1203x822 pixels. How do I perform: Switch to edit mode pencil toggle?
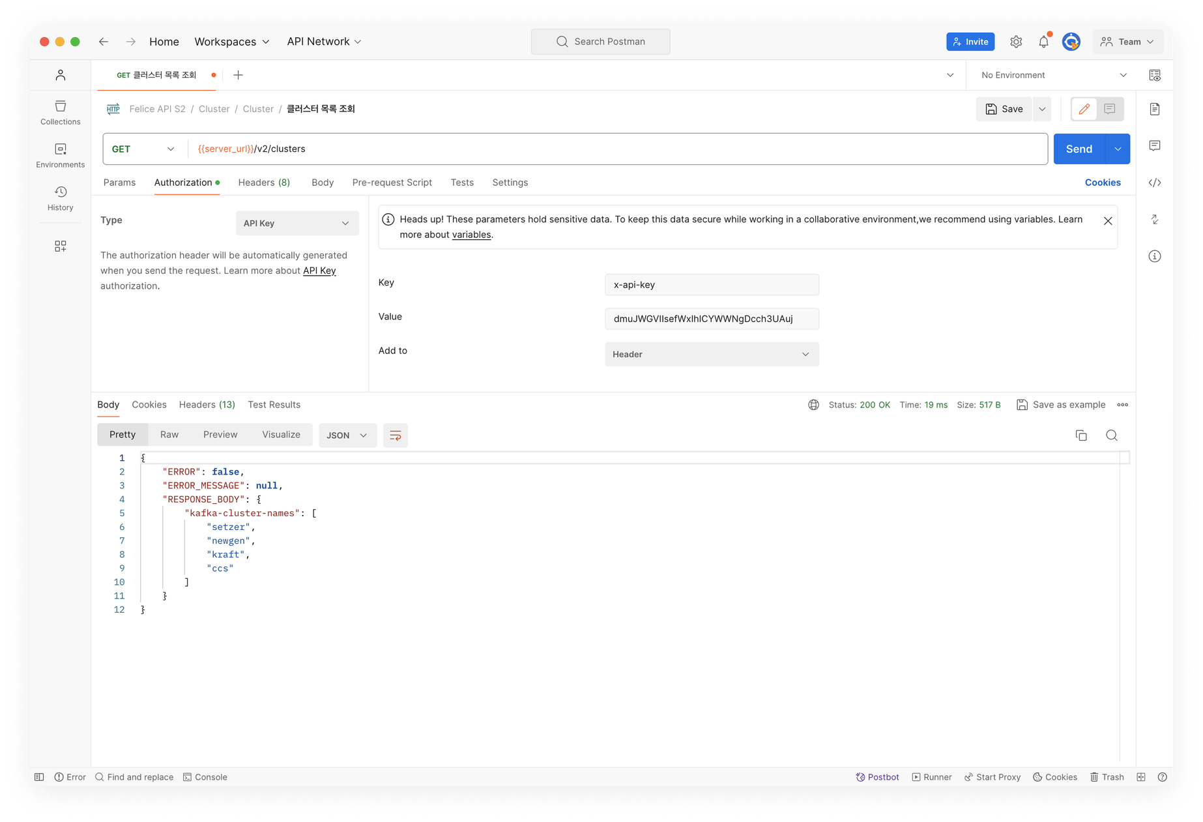(1084, 109)
